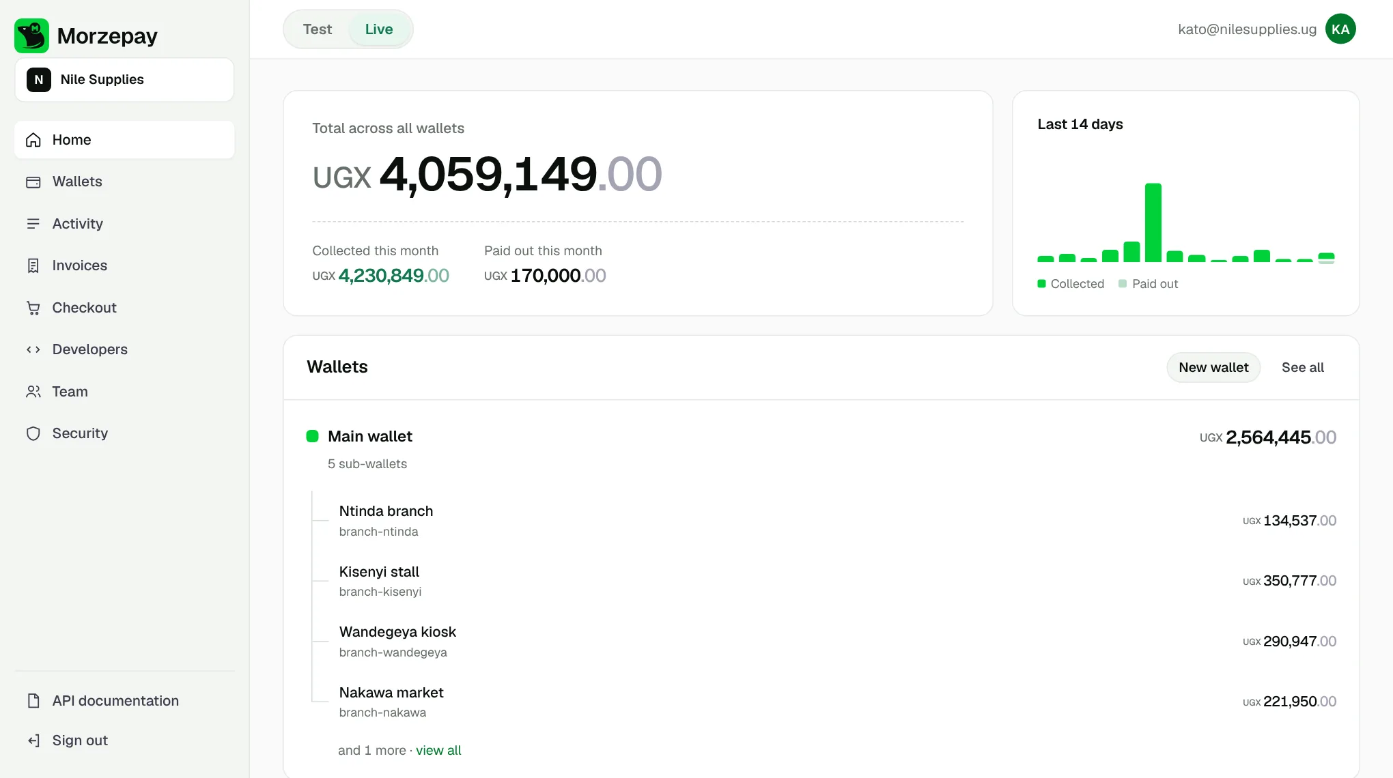This screenshot has width=1393, height=778.
Task: Click Sign out label
Action: pyautogui.click(x=80, y=740)
